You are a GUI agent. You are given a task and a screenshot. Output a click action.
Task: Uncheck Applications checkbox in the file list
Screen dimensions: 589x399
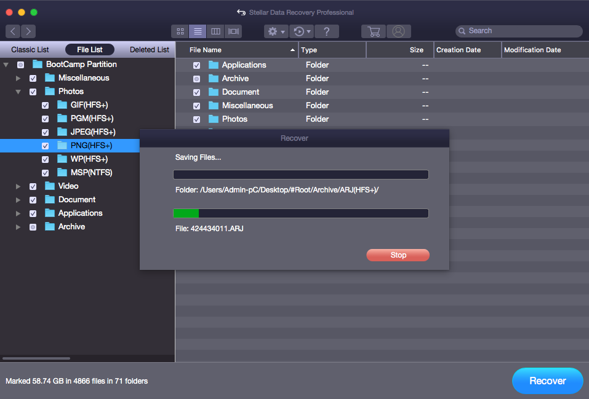196,65
